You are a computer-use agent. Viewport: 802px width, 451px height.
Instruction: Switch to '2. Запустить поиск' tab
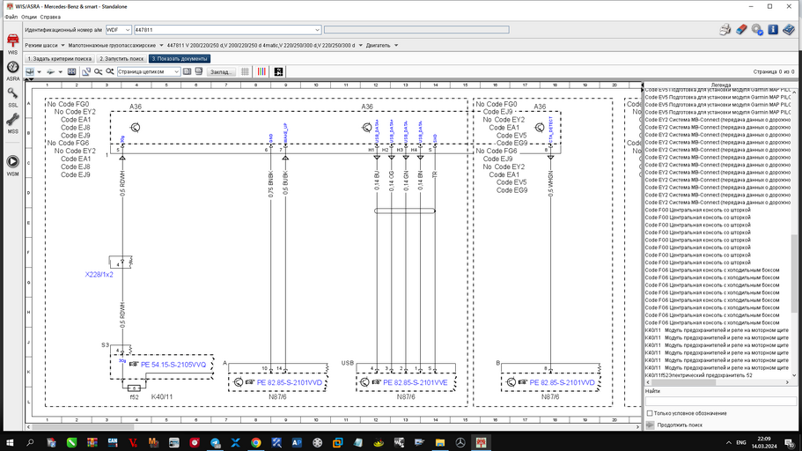coord(121,58)
